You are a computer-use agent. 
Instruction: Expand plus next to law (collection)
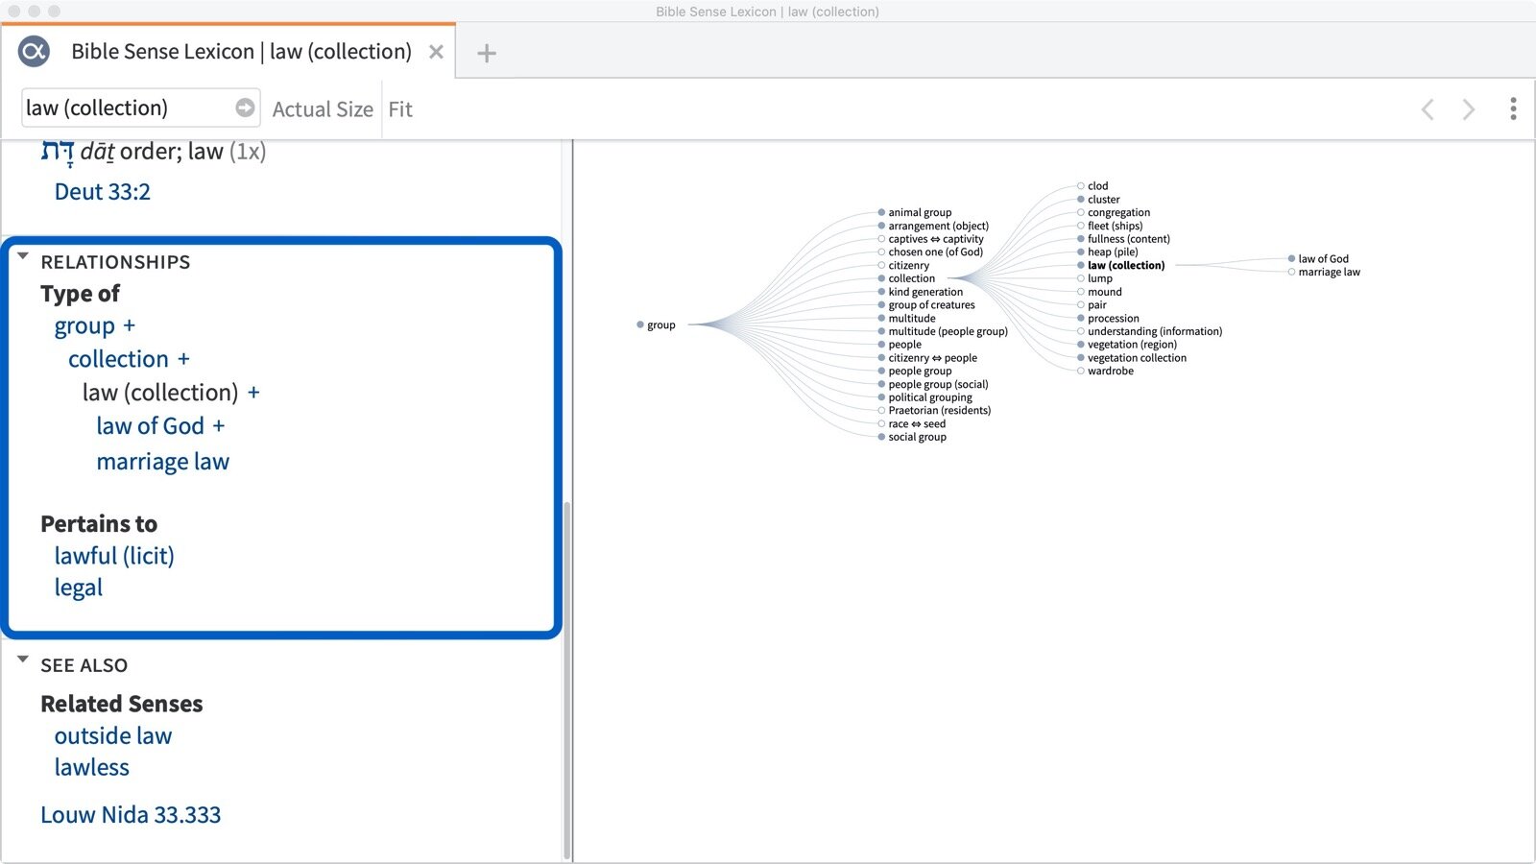(x=253, y=393)
